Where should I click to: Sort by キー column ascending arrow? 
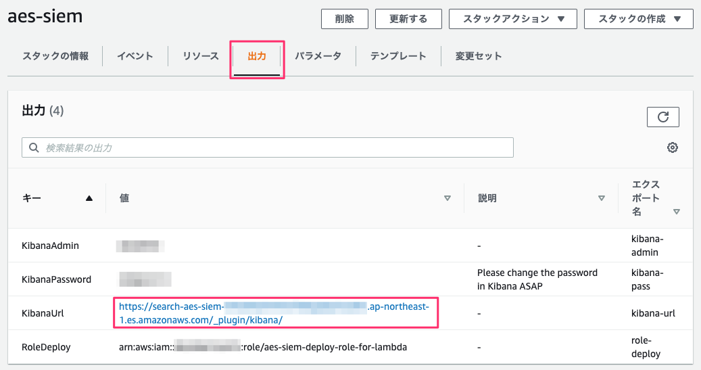click(x=89, y=198)
